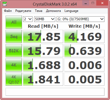Image resolution: width=110 pixels, height=100 pixels.
Task: Close the CrystalDiskMark window
Action: [x=102, y=3]
